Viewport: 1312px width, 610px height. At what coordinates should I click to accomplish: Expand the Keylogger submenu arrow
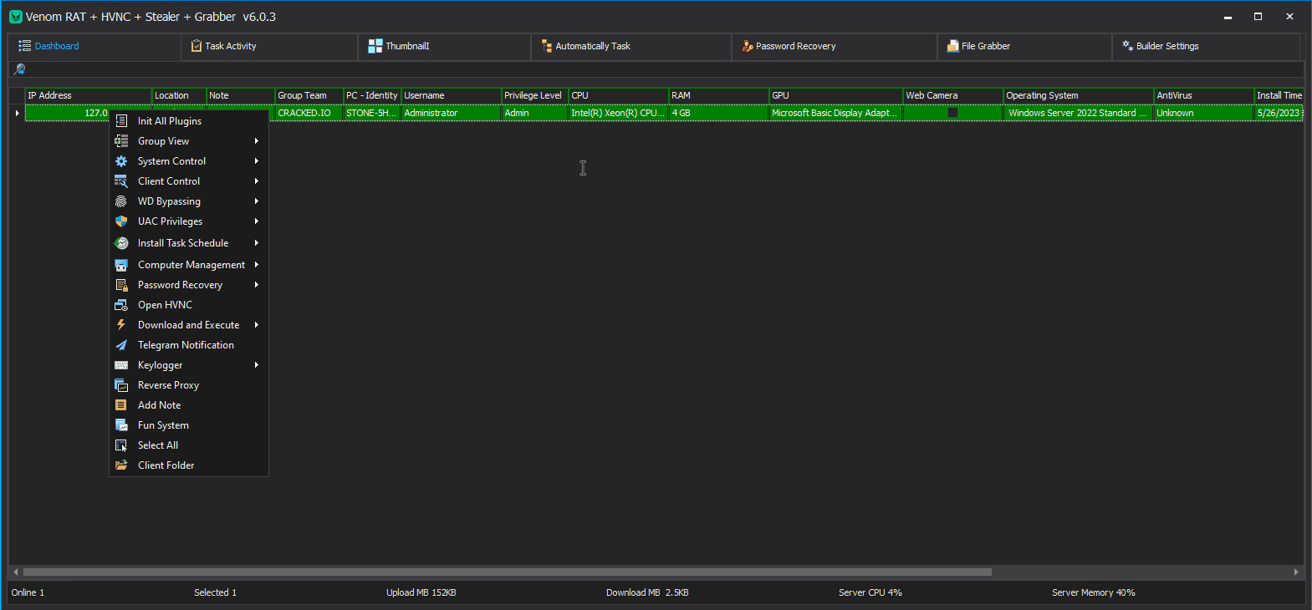pyautogui.click(x=257, y=365)
